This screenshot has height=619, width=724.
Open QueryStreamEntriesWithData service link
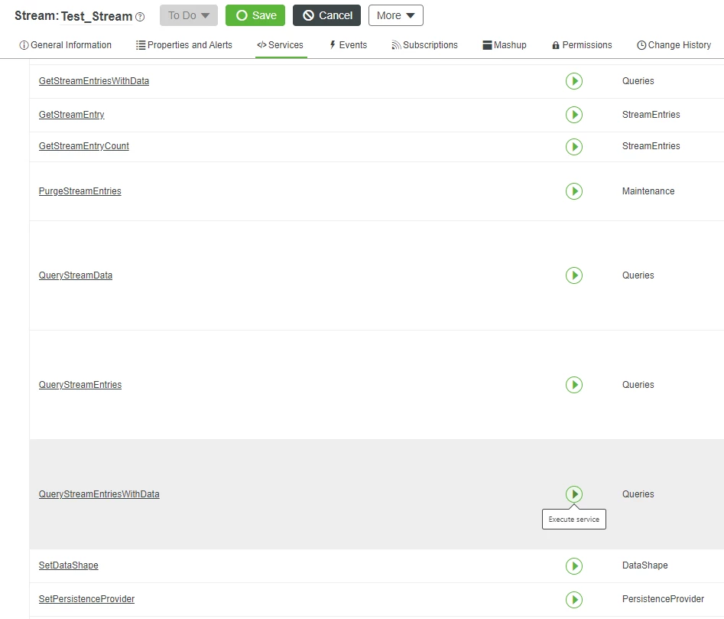(99, 494)
